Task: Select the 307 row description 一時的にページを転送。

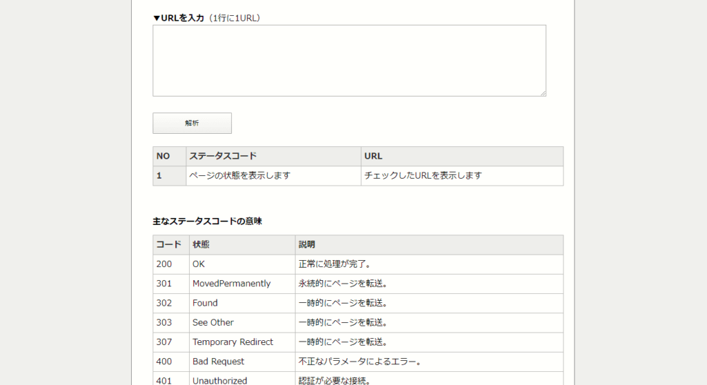Action: 343,342
